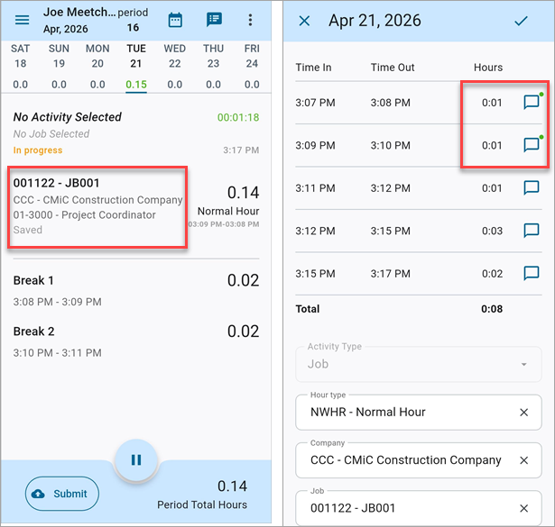
Task: Click the Apr 21, 2026 title
Action: 375,21
